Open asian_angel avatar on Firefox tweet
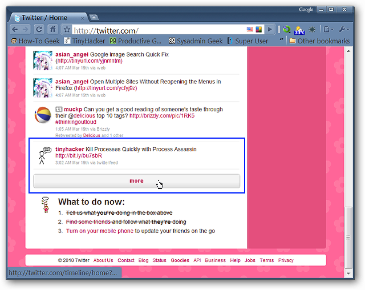Image resolution: width=365 pixels, height=290 pixels. point(43,88)
